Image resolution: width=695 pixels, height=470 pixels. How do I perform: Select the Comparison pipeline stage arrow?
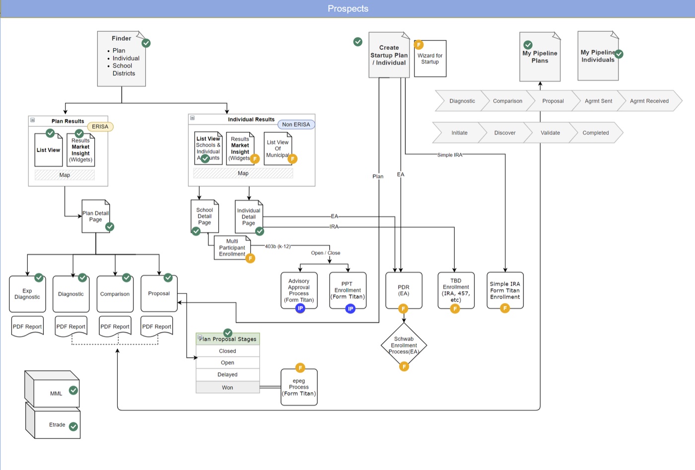tap(507, 101)
